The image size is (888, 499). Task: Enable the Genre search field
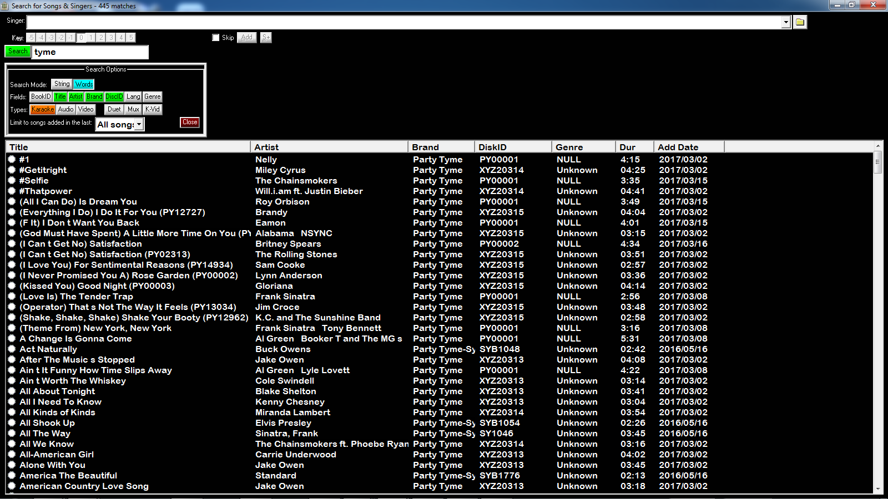(152, 96)
